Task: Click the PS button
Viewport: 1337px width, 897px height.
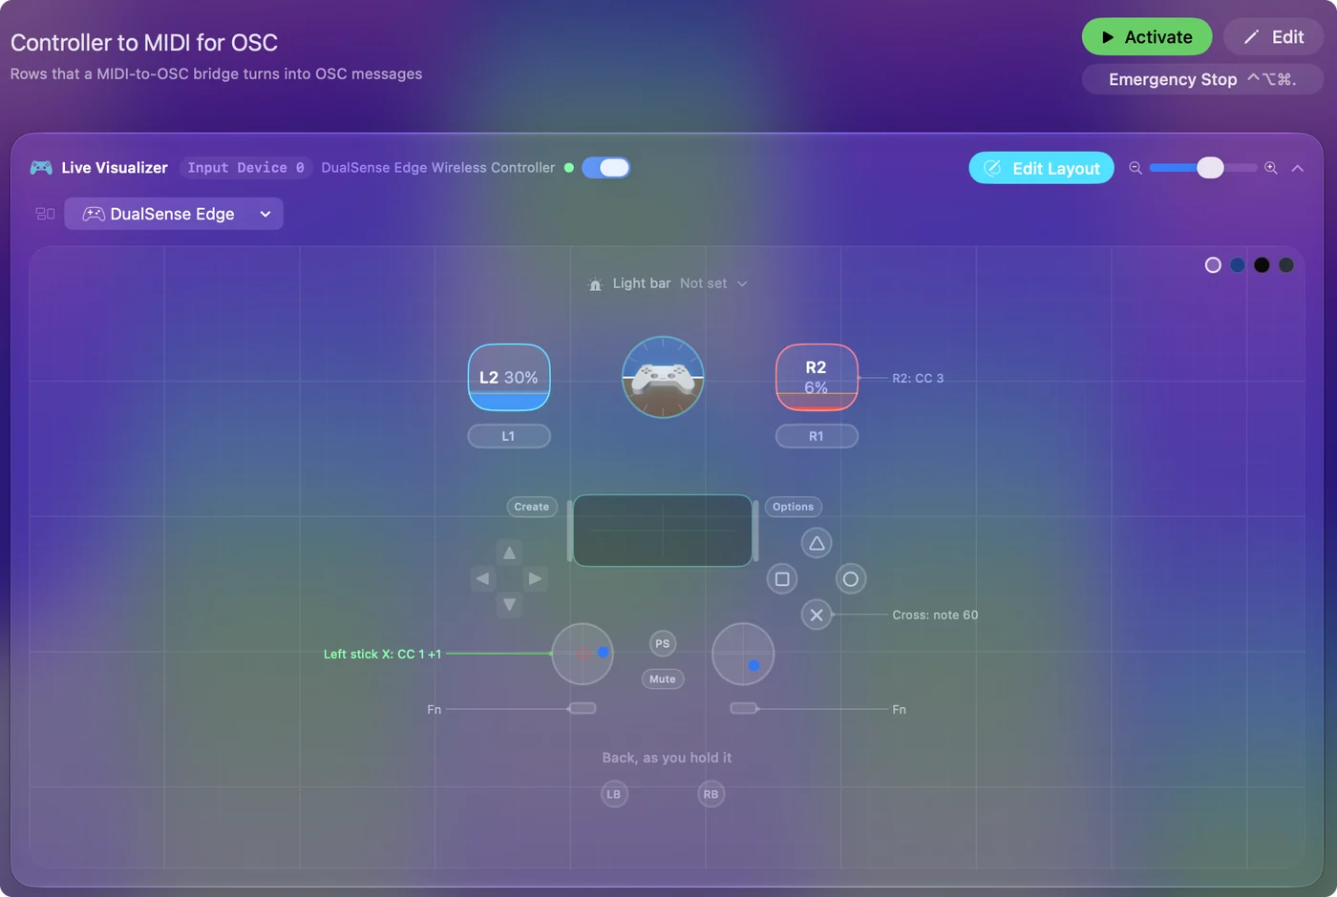Action: tap(663, 643)
